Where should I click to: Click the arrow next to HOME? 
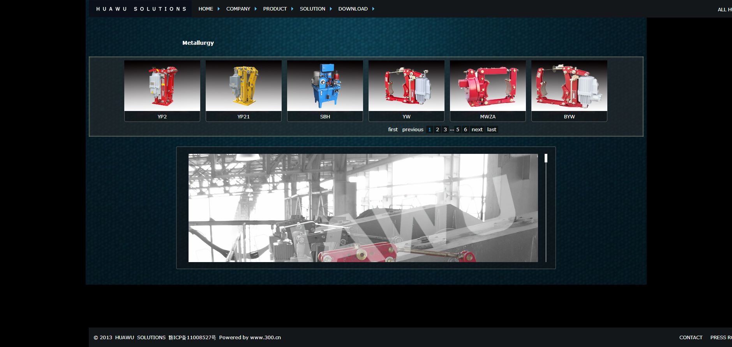point(219,9)
